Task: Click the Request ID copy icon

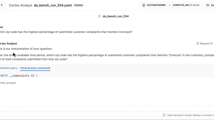Action: pyautogui.click(x=198, y=44)
